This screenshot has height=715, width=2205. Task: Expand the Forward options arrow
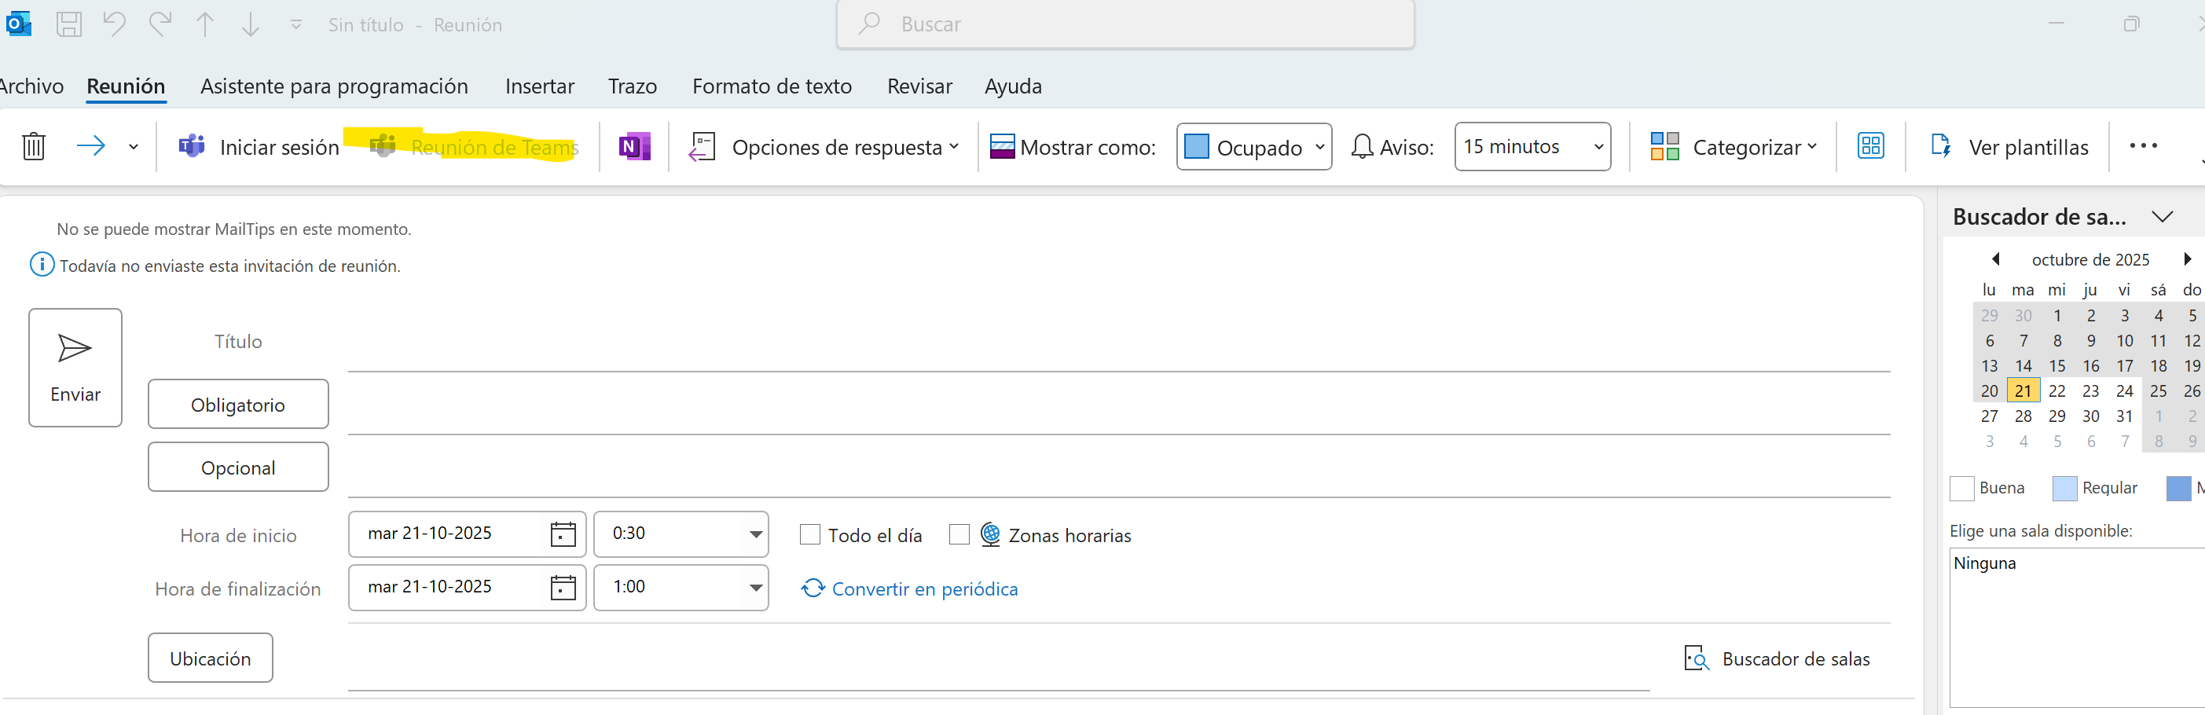[x=134, y=146]
